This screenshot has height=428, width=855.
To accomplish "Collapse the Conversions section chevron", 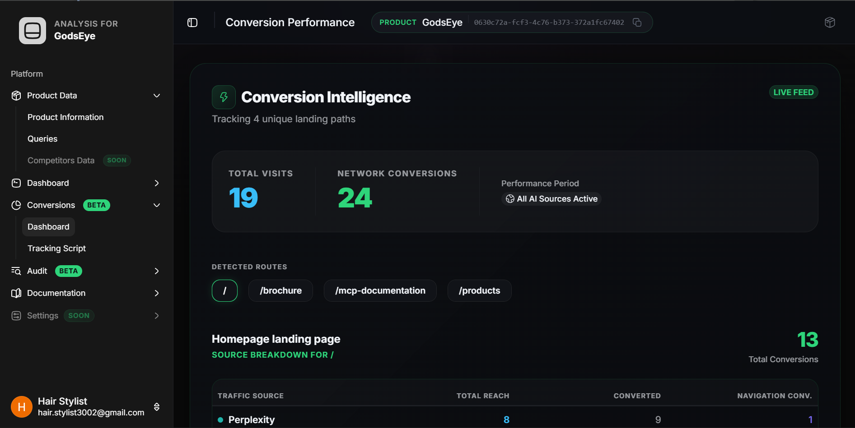I will (x=157, y=205).
